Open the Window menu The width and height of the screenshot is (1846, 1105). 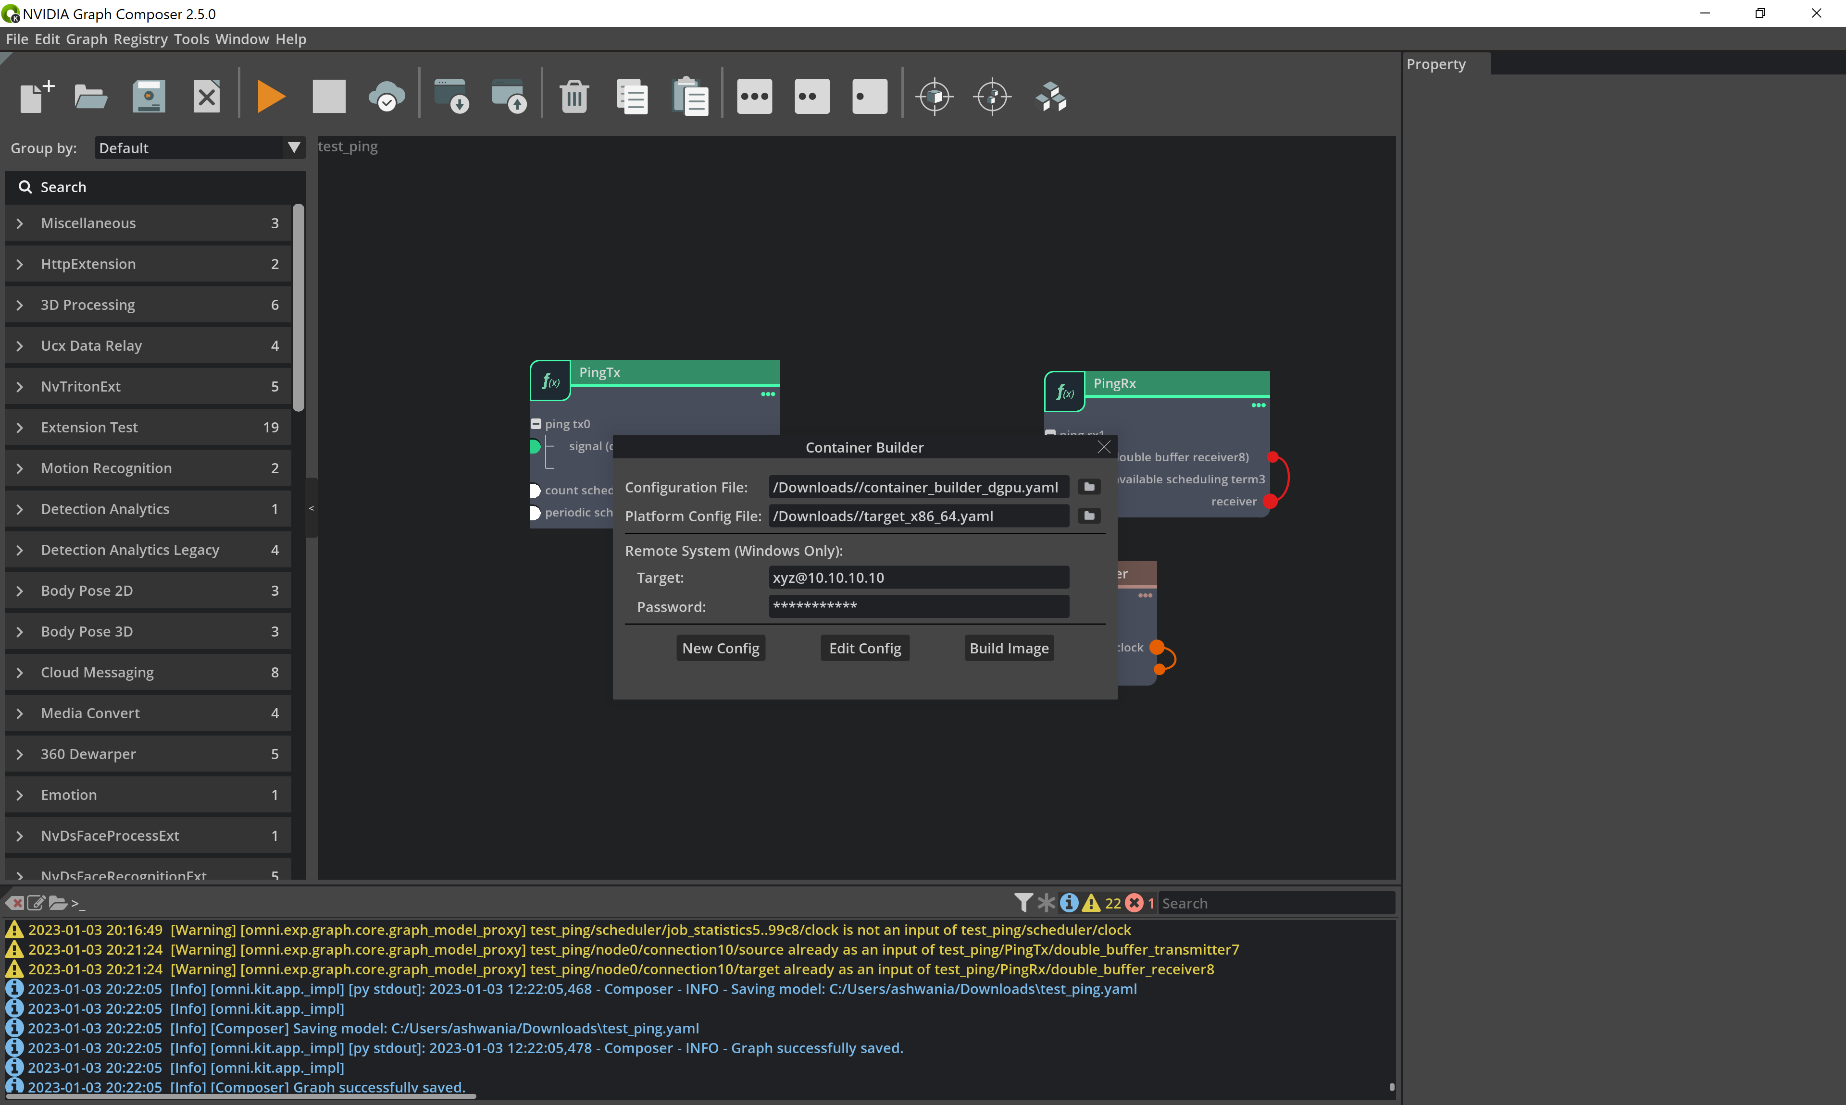click(242, 39)
